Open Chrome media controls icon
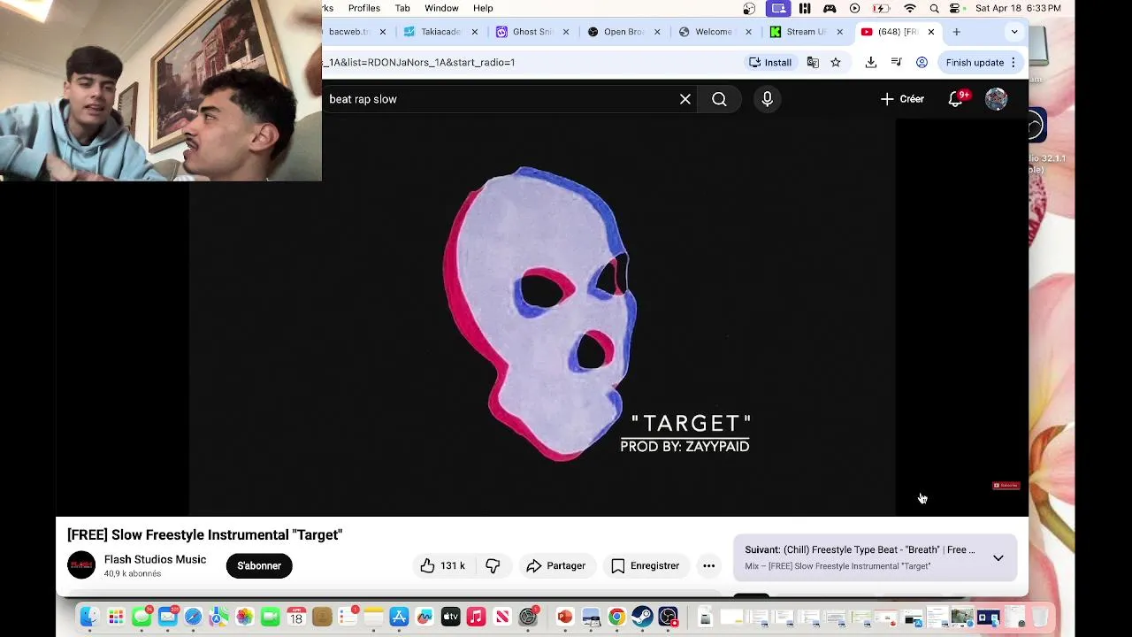 click(896, 62)
